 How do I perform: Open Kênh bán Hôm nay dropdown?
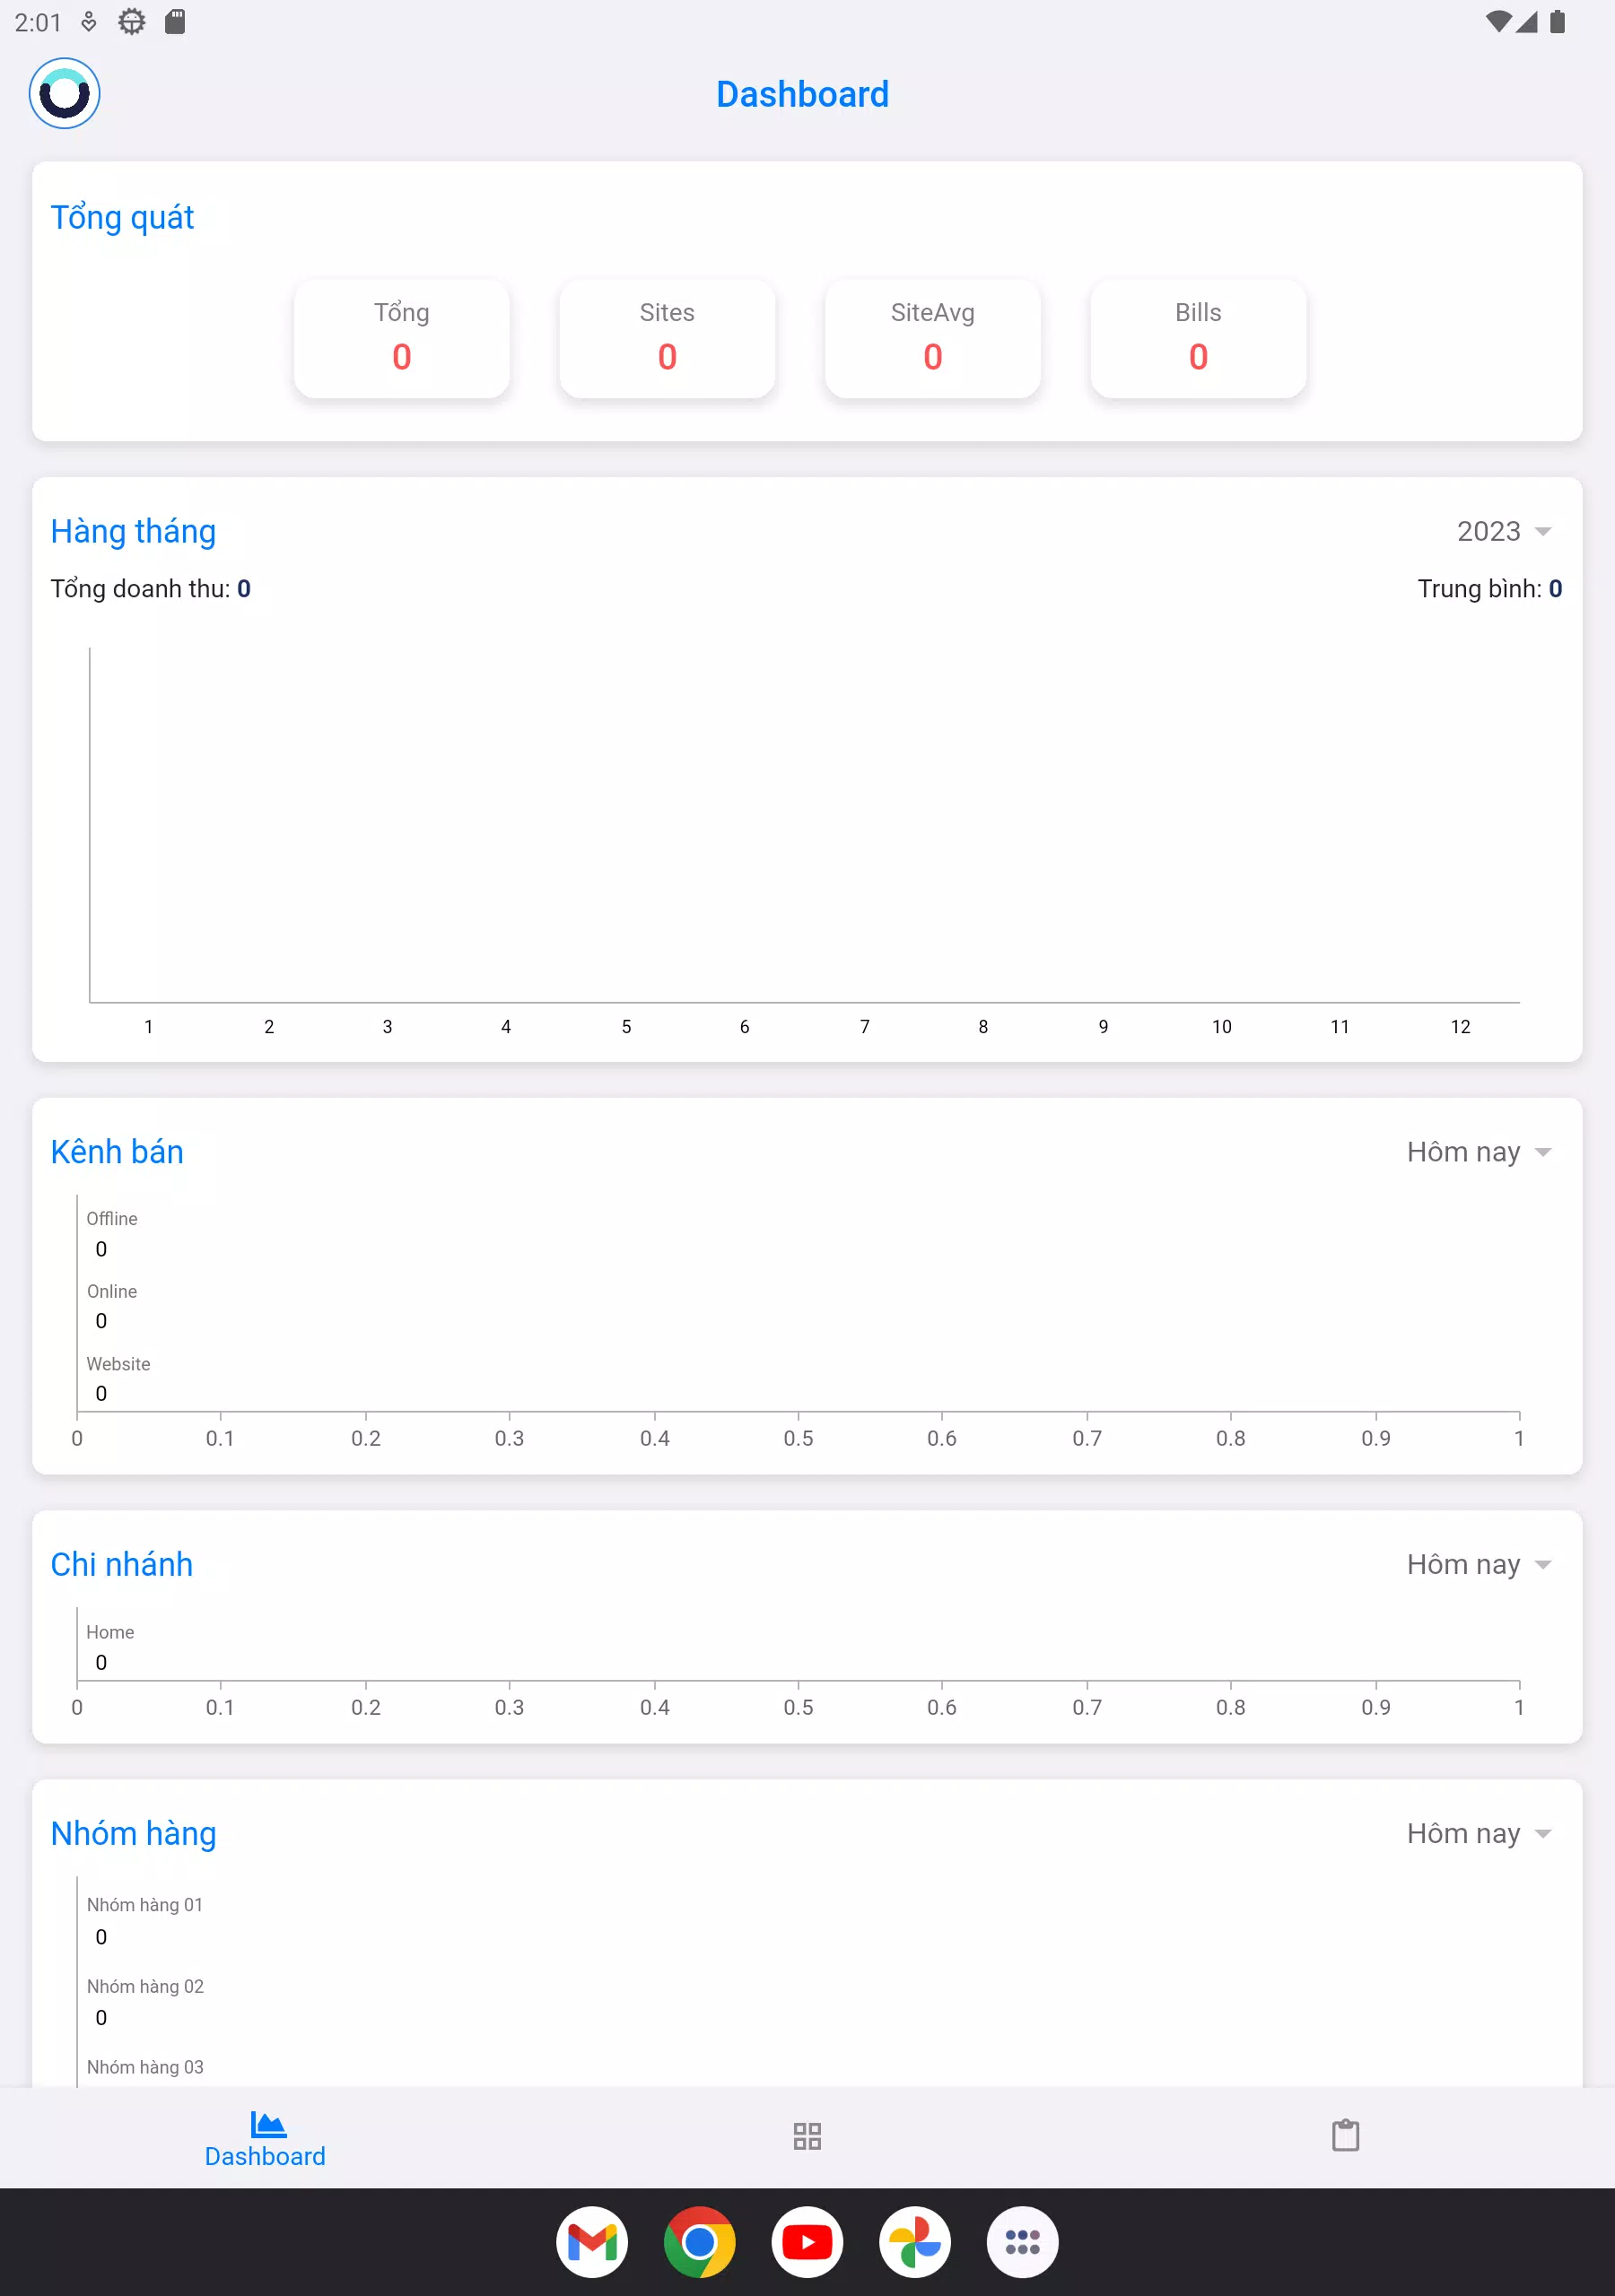(1479, 1152)
